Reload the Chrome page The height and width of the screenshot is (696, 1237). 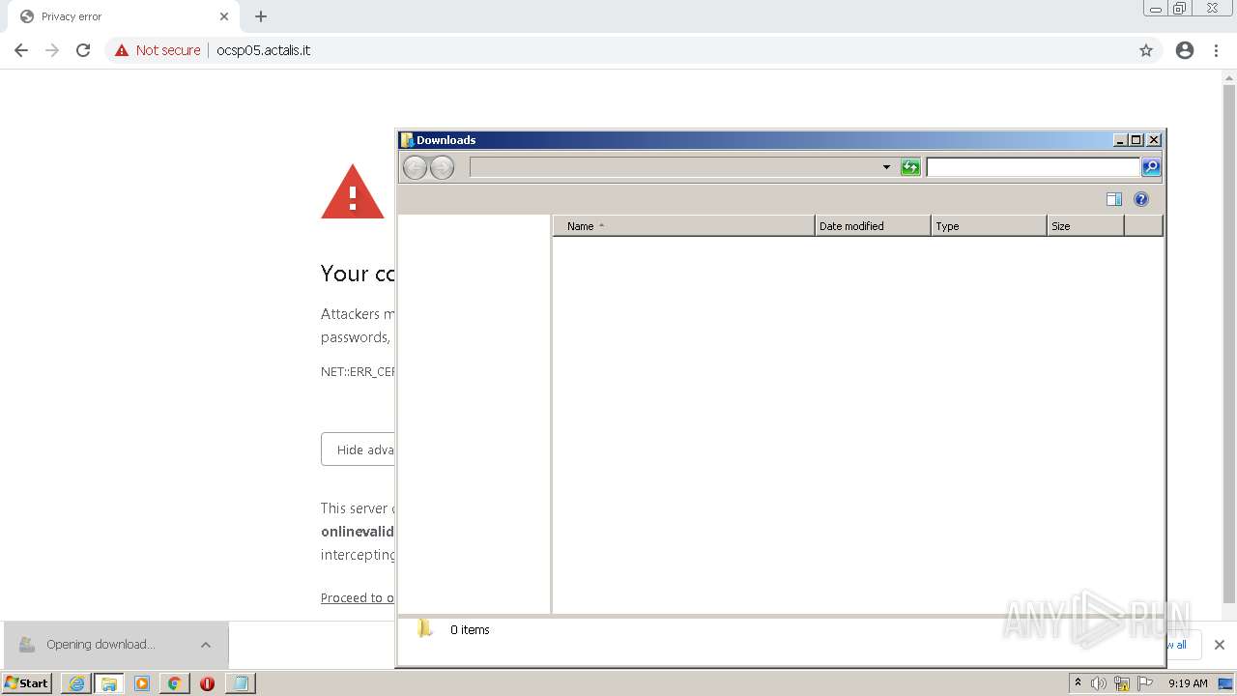point(83,50)
